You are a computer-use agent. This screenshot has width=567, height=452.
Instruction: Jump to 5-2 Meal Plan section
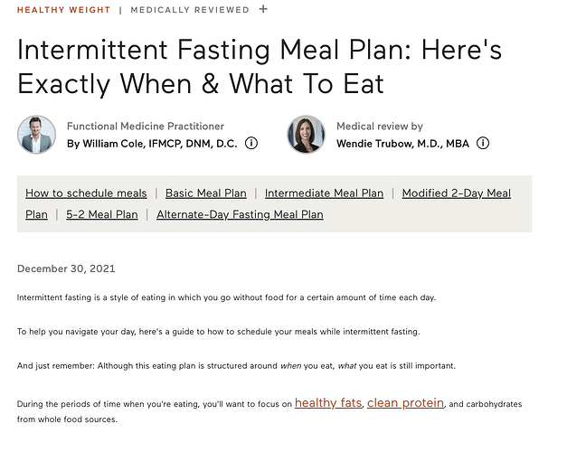coord(101,214)
